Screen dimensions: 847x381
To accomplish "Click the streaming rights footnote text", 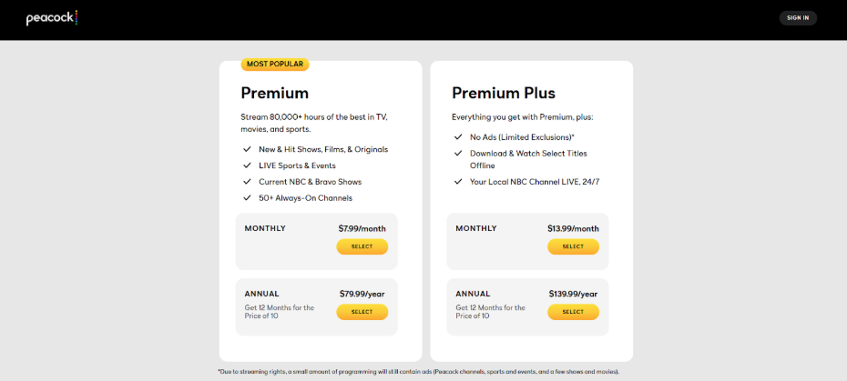I will point(419,373).
